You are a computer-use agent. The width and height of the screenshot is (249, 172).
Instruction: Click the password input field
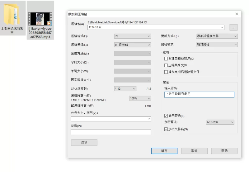click(x=199, y=94)
